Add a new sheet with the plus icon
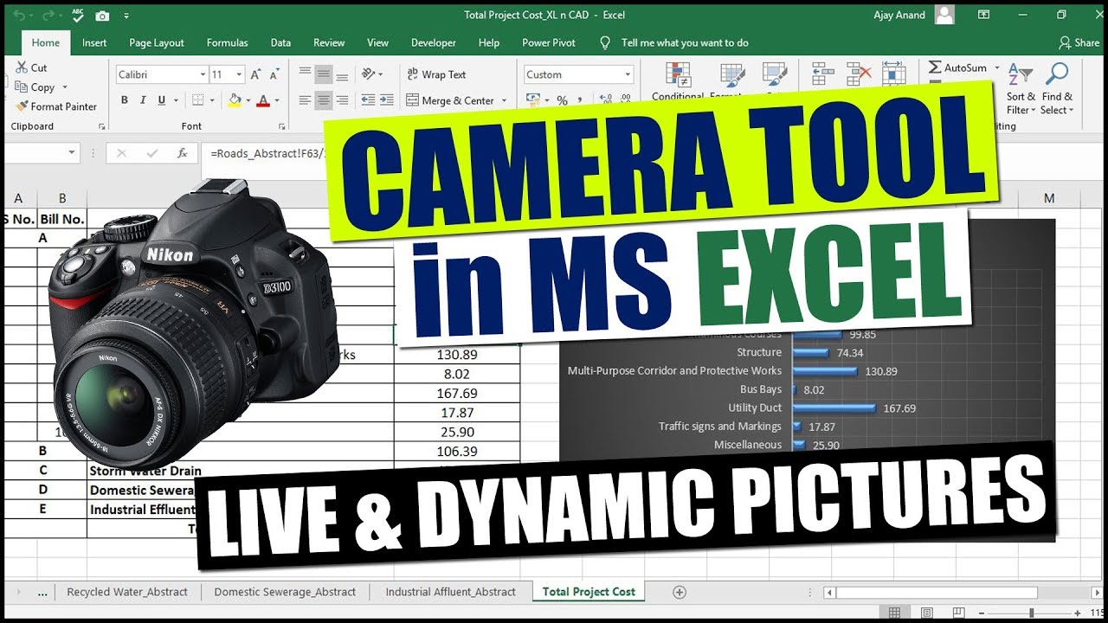The image size is (1108, 623). (680, 592)
